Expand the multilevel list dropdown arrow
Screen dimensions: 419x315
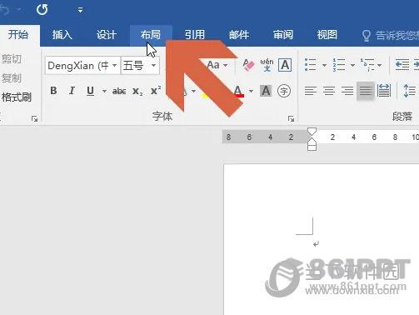(x=380, y=65)
